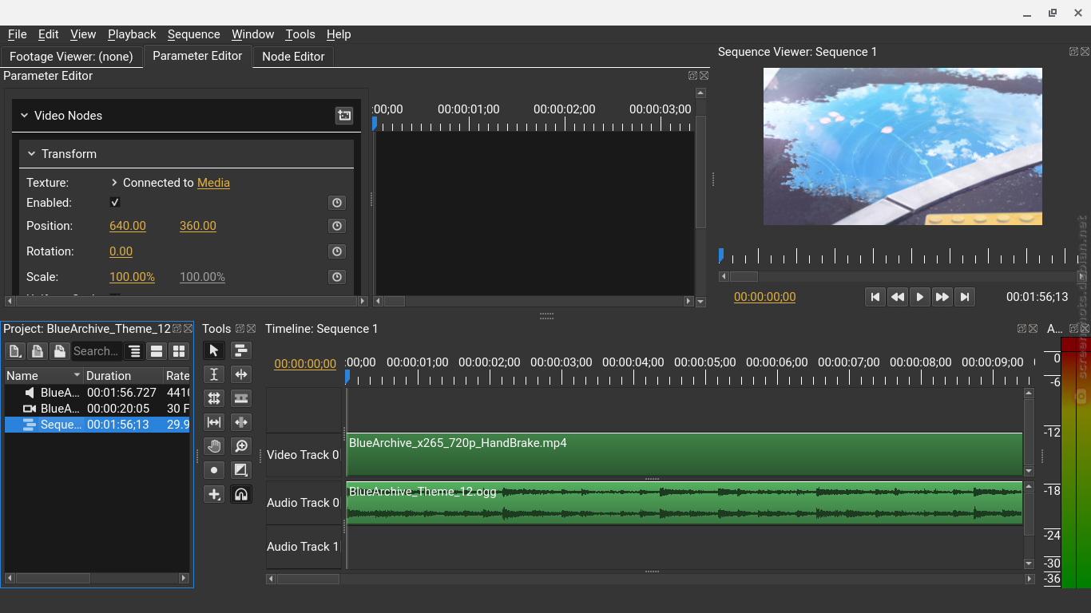Viewport: 1091px width, 613px height.
Task: Select the Razor tool
Action: 241,398
